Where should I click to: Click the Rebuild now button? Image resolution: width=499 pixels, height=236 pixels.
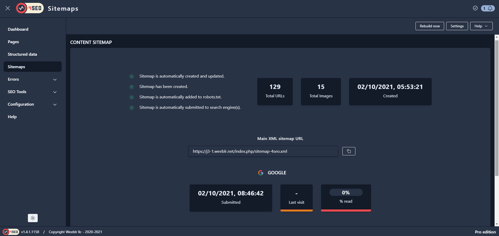430,26
